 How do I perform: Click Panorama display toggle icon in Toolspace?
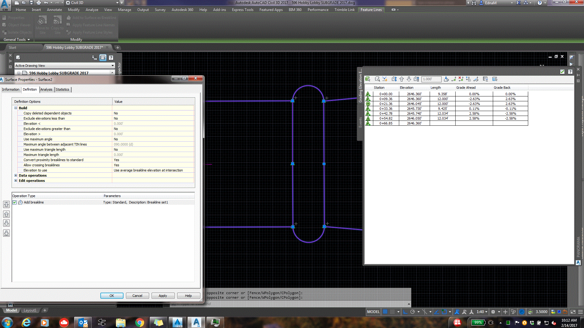click(x=103, y=57)
